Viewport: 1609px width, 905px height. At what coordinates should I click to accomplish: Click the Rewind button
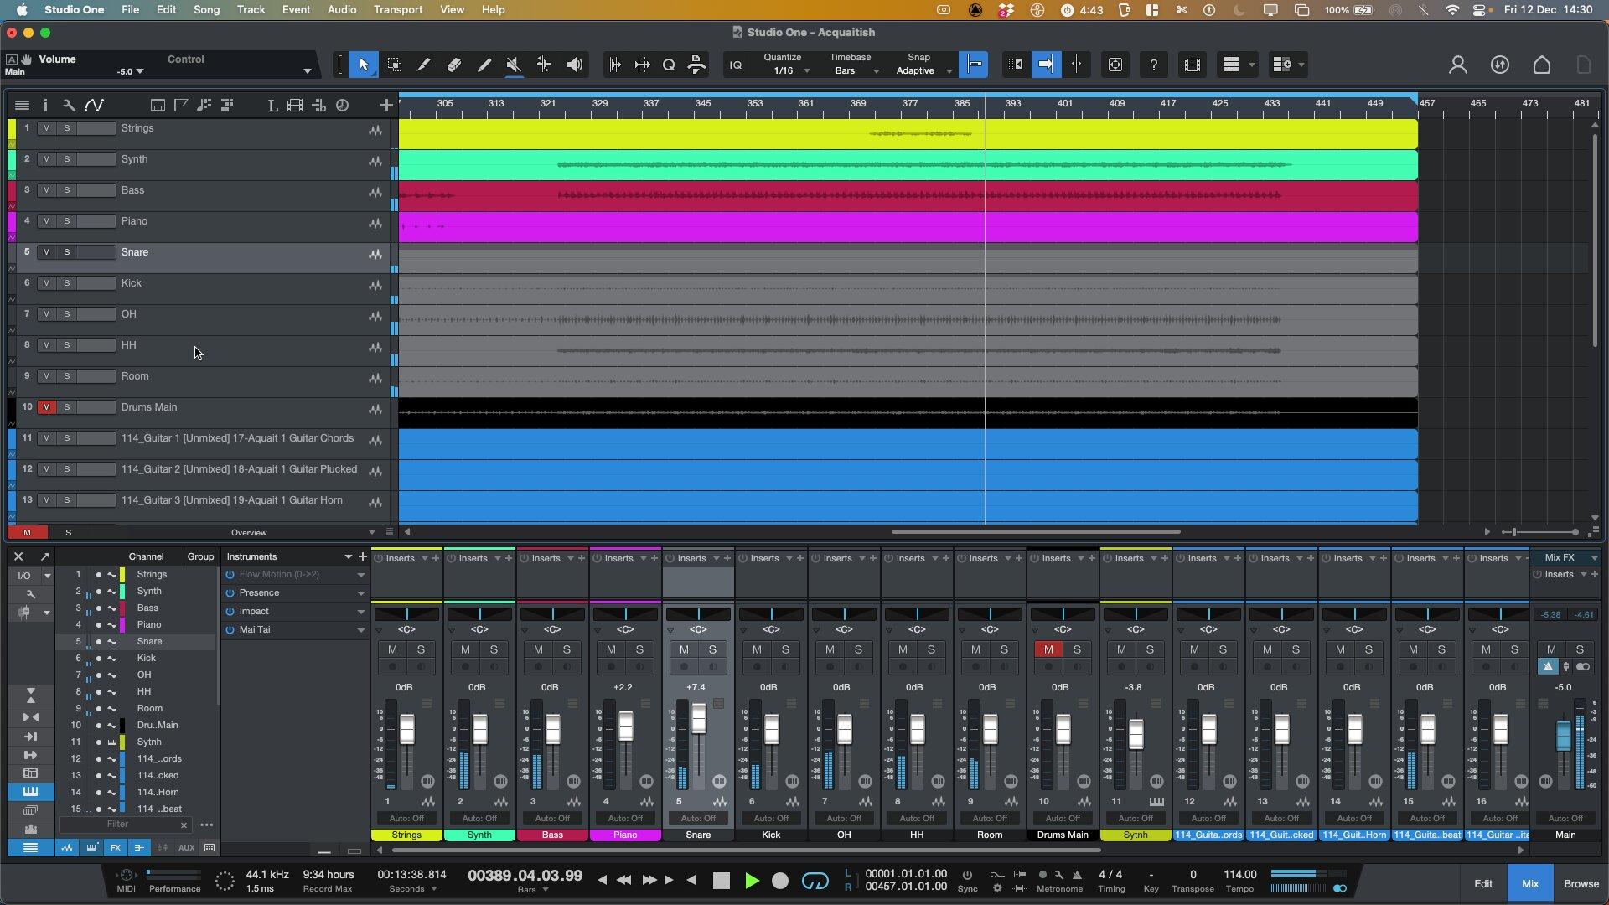click(624, 880)
